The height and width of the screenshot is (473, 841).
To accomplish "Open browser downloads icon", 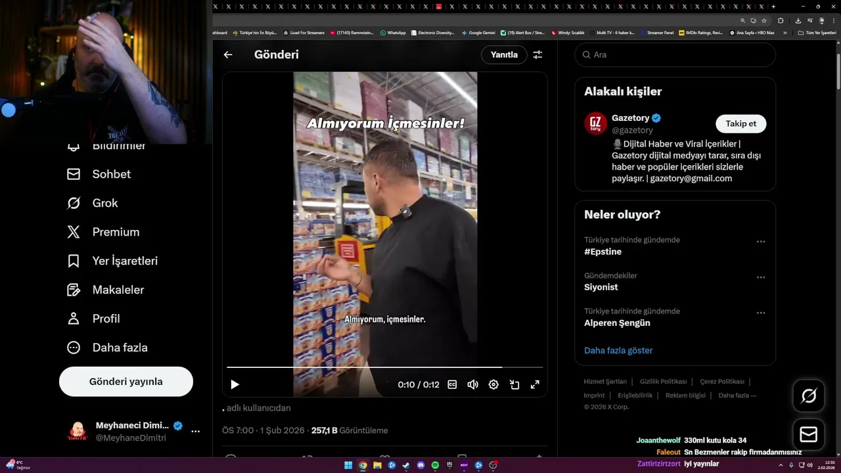I will pos(798,20).
